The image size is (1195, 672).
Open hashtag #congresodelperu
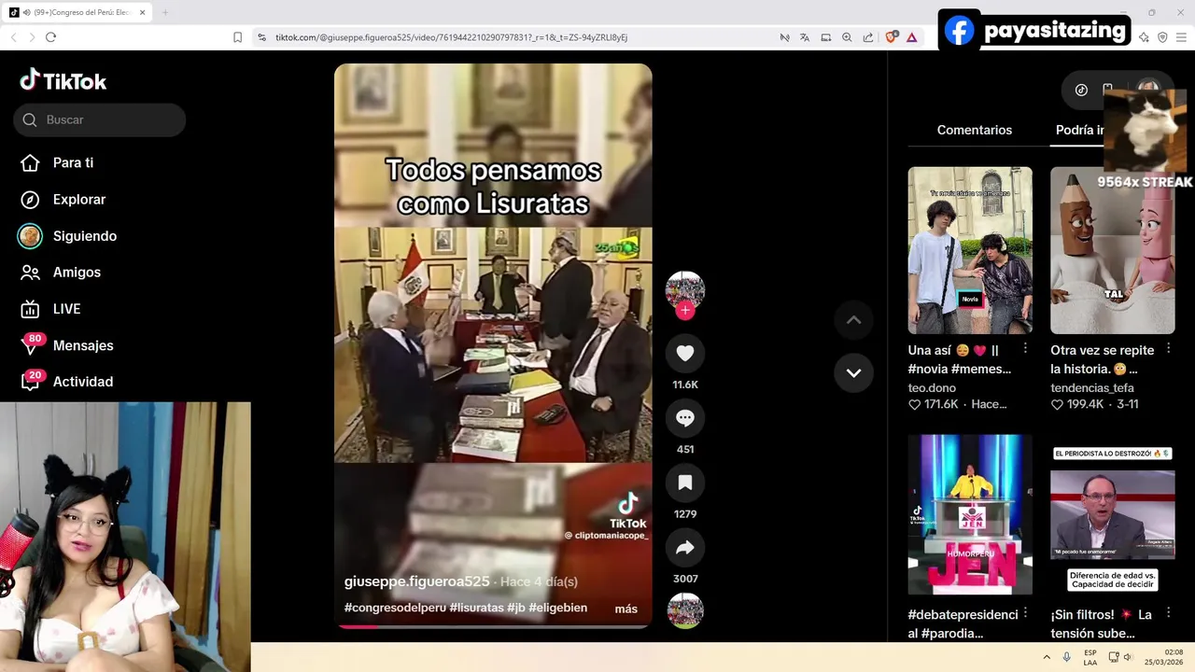click(395, 608)
